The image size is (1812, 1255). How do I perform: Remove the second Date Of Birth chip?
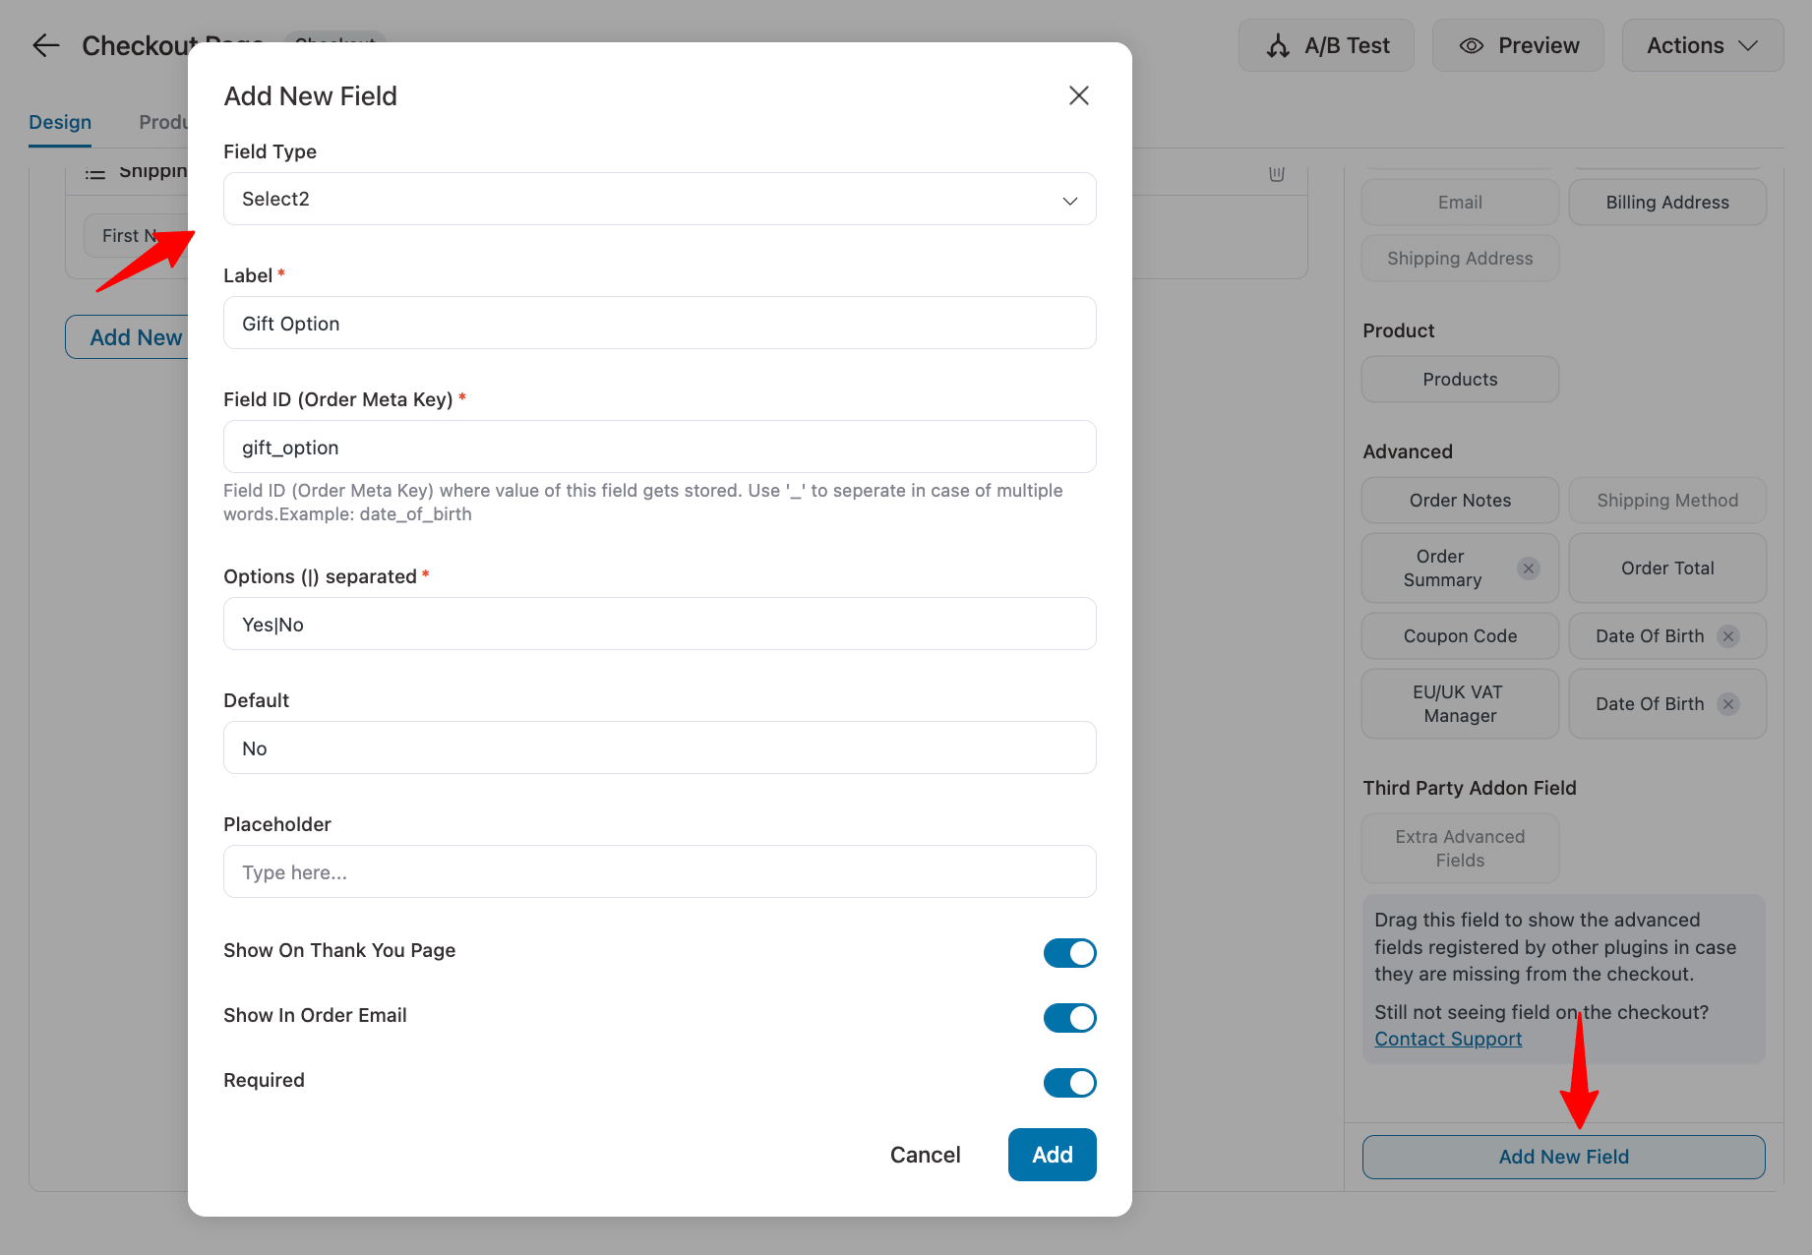click(1728, 704)
